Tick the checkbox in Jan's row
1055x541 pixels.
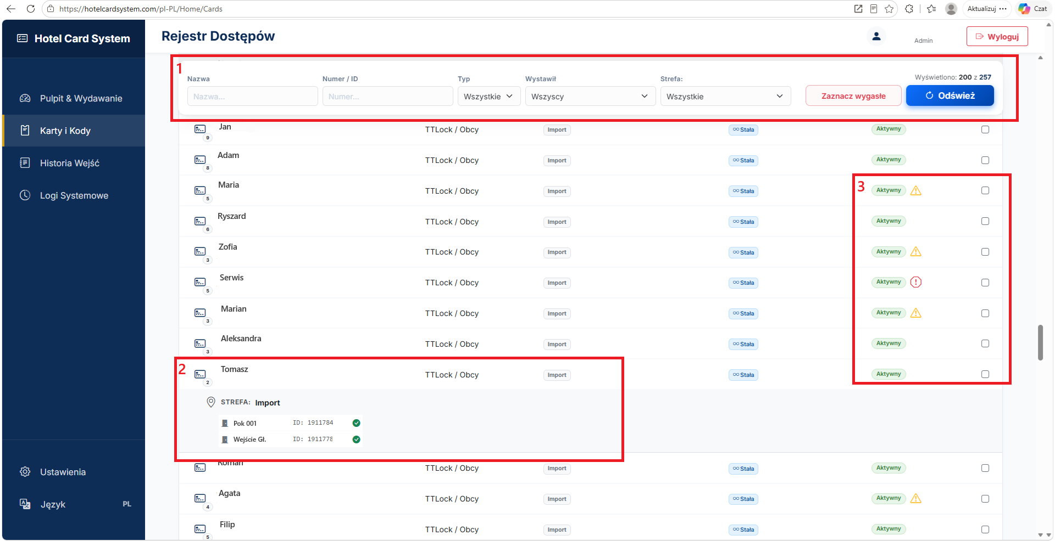click(985, 129)
